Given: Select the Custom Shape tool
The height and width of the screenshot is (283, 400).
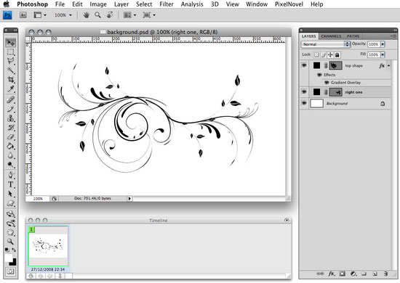Looking at the screenshot, I should 10,203.
